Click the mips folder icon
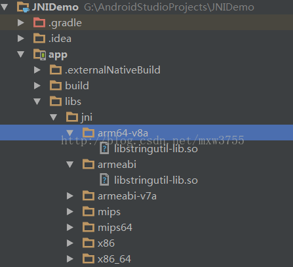Viewport: 293px width, 267px height. pyautogui.click(x=88, y=211)
